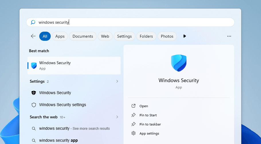The height and width of the screenshot is (144, 261).
Task: Click the gear icon next to App settings
Action: (x=133, y=133)
